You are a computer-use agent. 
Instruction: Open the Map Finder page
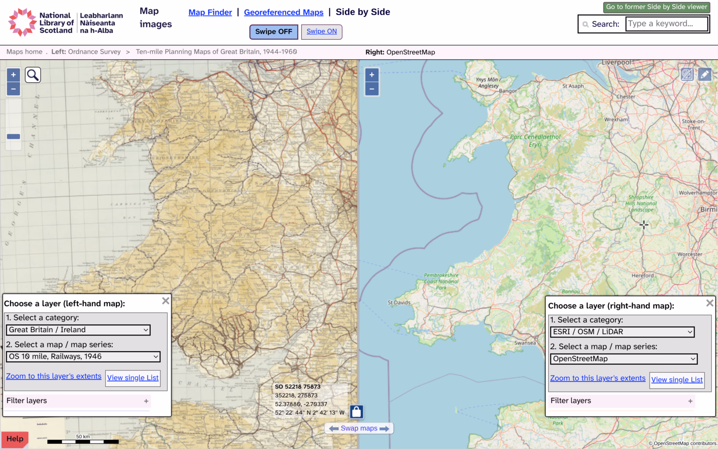point(210,12)
